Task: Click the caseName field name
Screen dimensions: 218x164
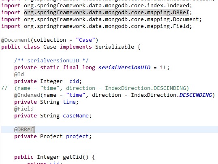Action: click(x=76, y=116)
